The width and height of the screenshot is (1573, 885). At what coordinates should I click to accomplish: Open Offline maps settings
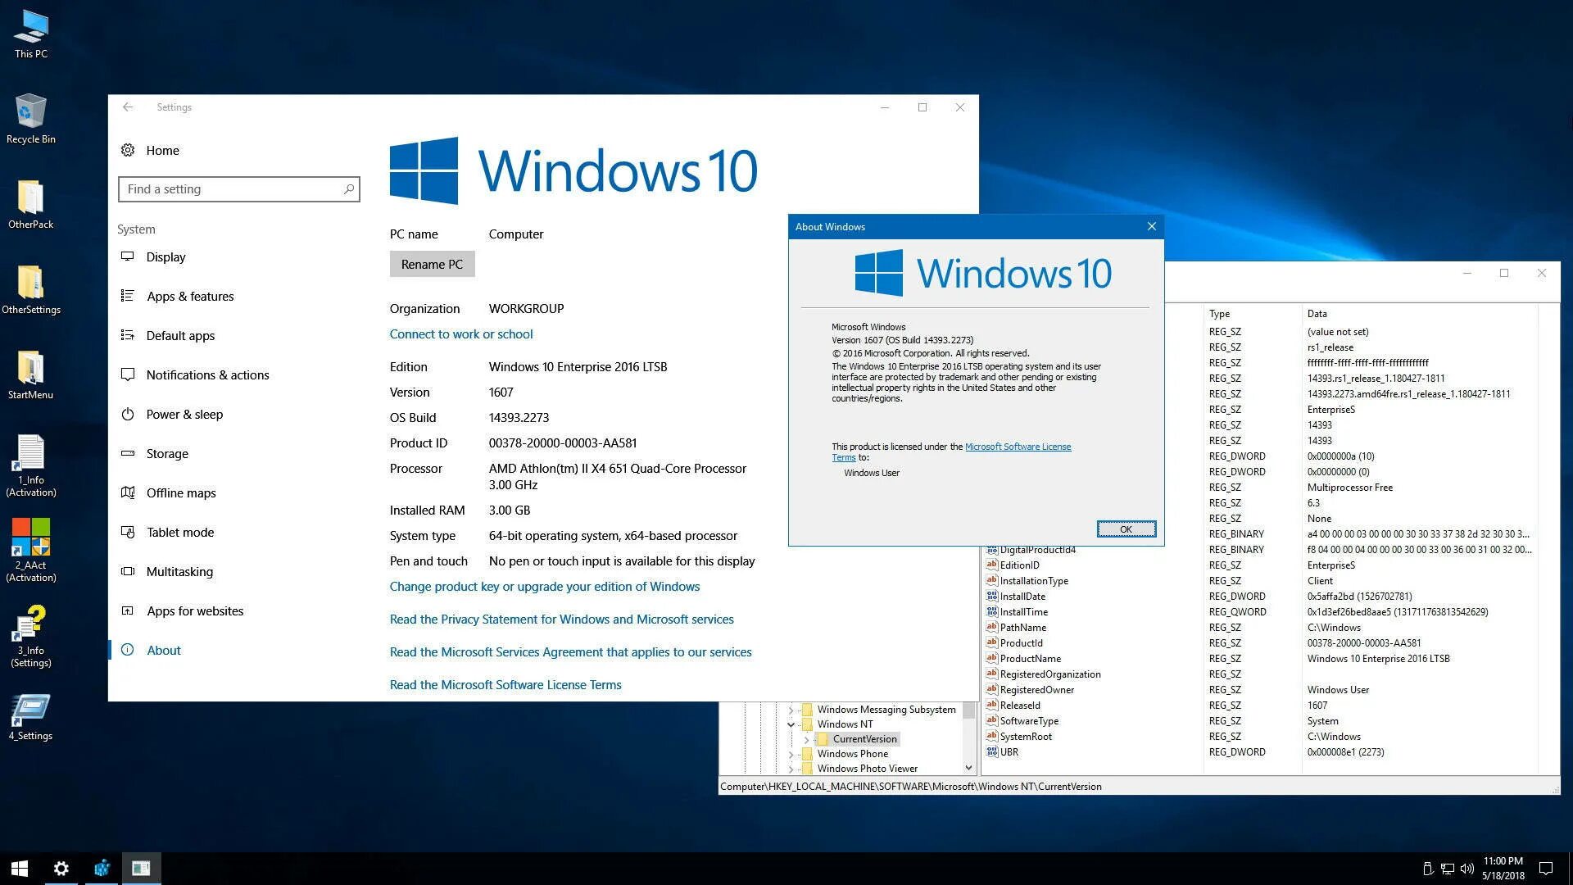coord(180,493)
